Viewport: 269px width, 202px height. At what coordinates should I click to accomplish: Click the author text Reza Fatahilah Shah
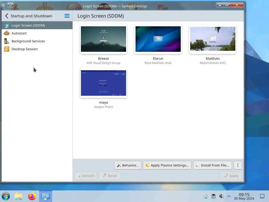(158, 63)
